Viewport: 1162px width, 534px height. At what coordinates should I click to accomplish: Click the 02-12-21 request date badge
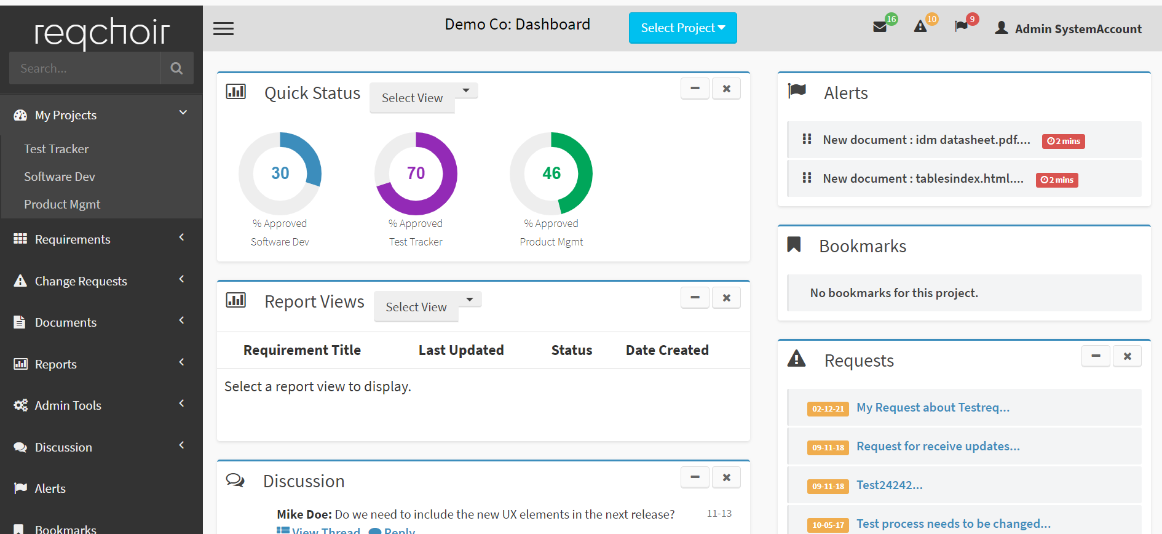tap(828, 408)
